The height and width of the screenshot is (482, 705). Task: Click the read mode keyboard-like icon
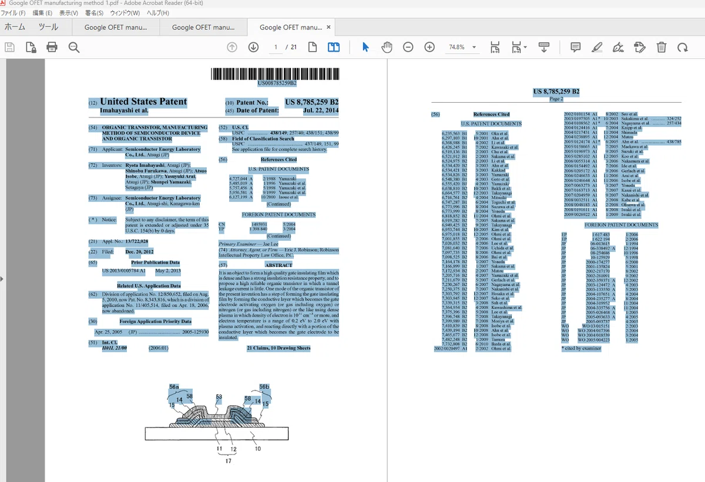pyautogui.click(x=544, y=47)
